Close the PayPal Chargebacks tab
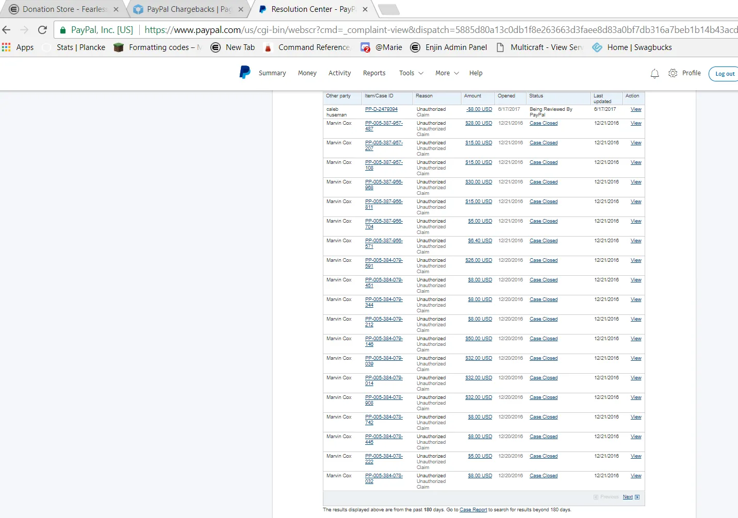738x518 pixels. [x=241, y=9]
